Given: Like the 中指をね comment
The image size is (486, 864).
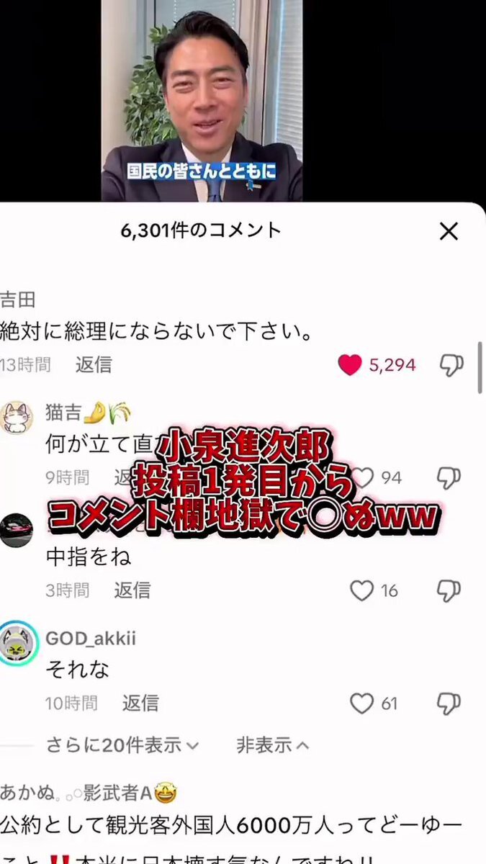Looking at the screenshot, I should 361,590.
